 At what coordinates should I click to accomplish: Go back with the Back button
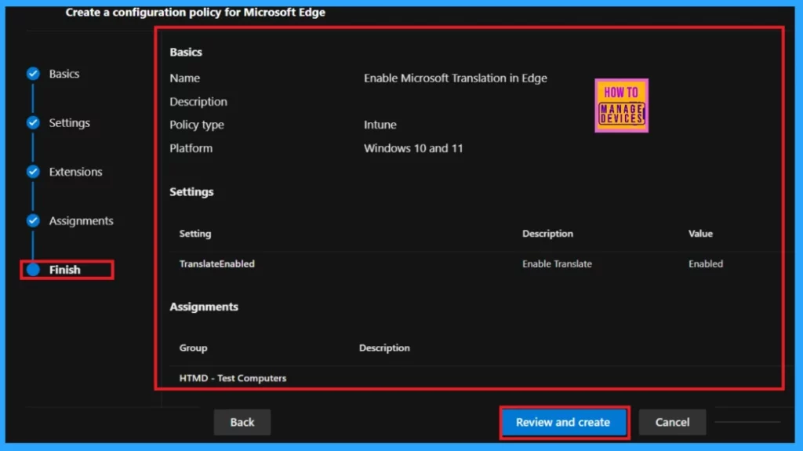click(242, 422)
